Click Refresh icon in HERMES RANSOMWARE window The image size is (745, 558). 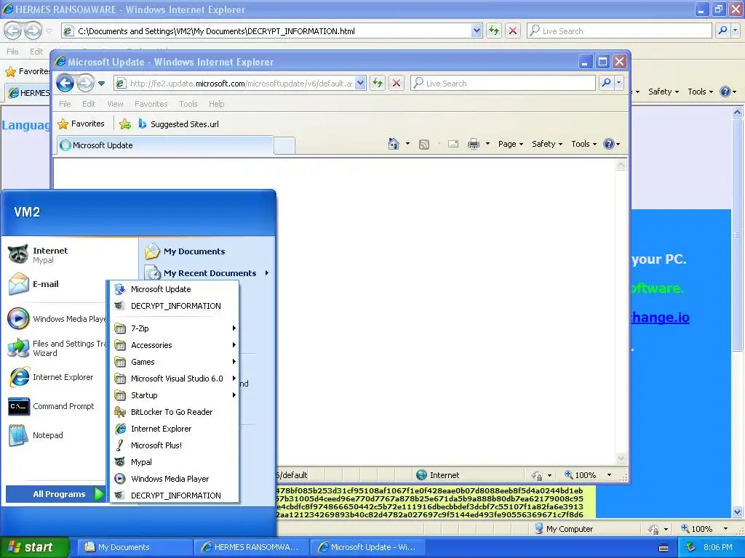pos(494,31)
